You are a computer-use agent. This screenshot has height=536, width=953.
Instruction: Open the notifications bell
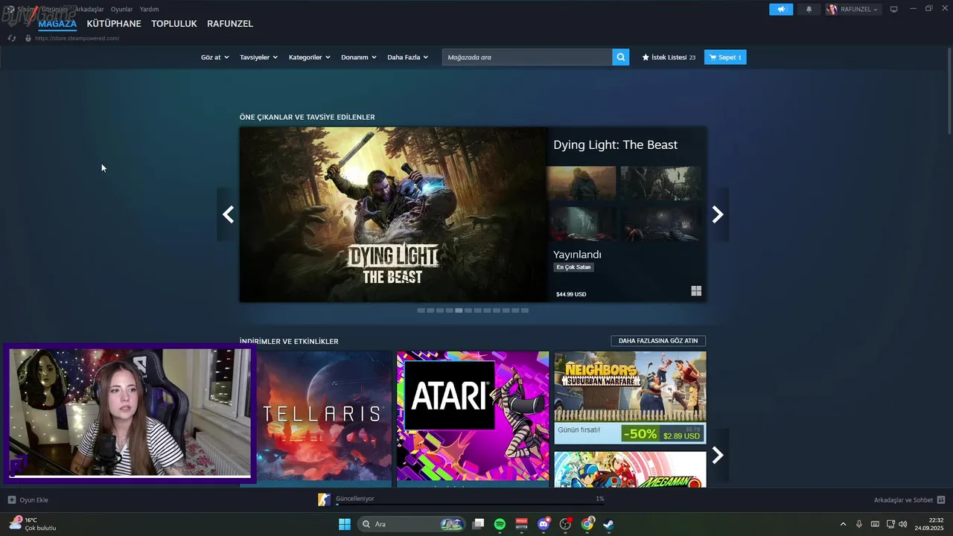click(809, 10)
